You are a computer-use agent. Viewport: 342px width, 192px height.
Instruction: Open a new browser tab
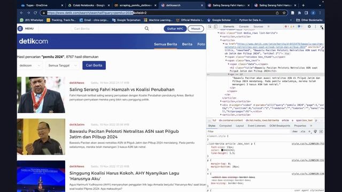click(303, 5)
